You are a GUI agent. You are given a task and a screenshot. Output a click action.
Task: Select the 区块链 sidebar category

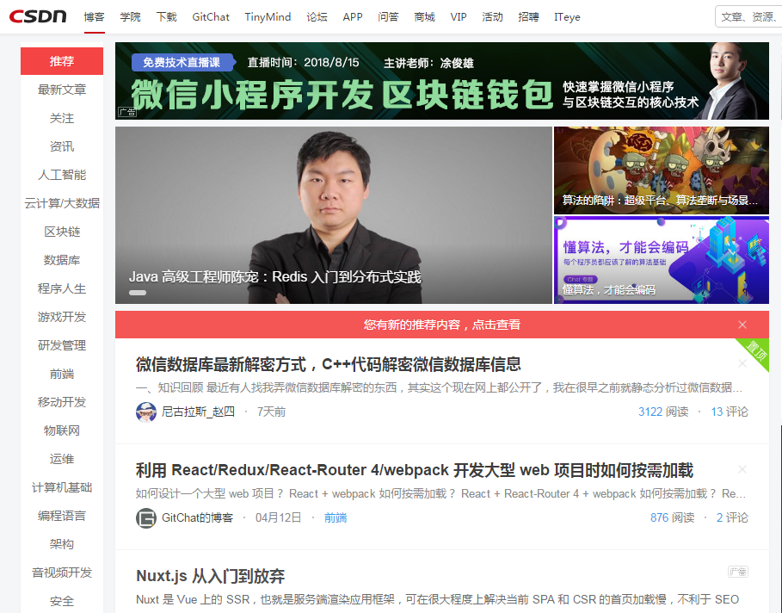pyautogui.click(x=60, y=232)
